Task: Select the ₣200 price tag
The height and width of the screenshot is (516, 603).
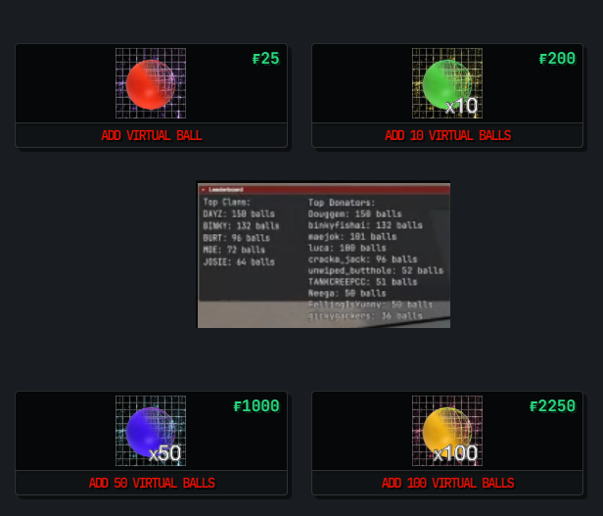Action: click(557, 59)
